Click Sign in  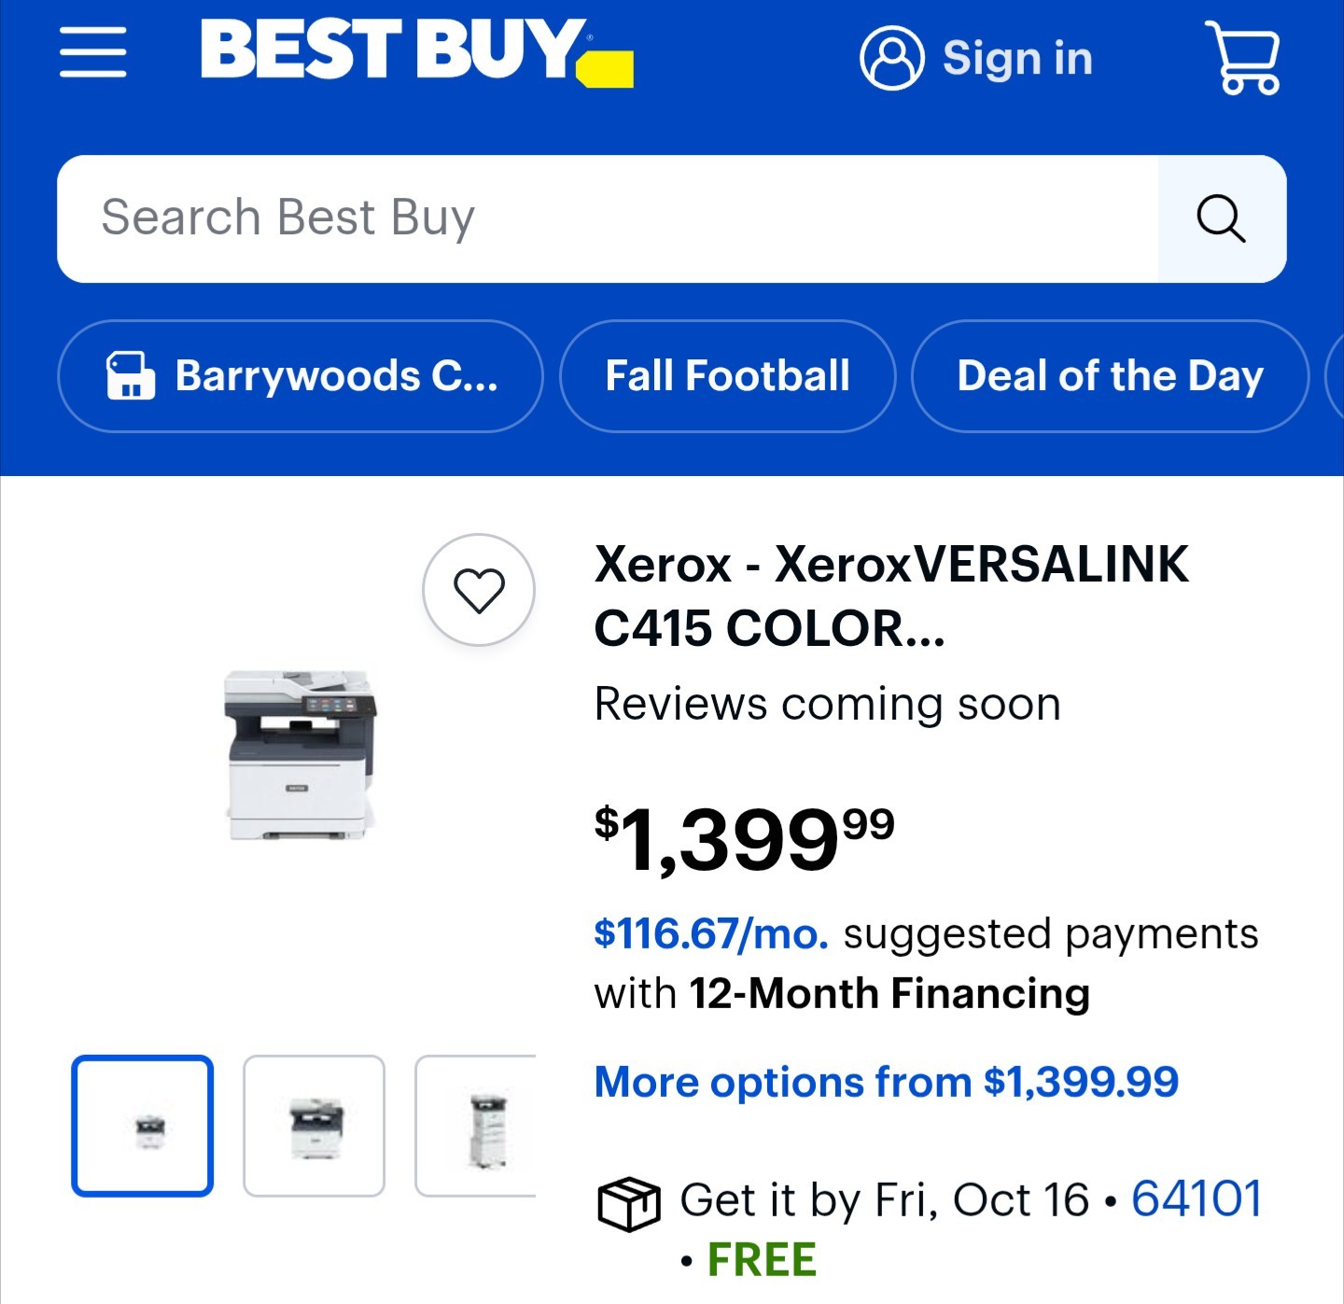click(1017, 59)
